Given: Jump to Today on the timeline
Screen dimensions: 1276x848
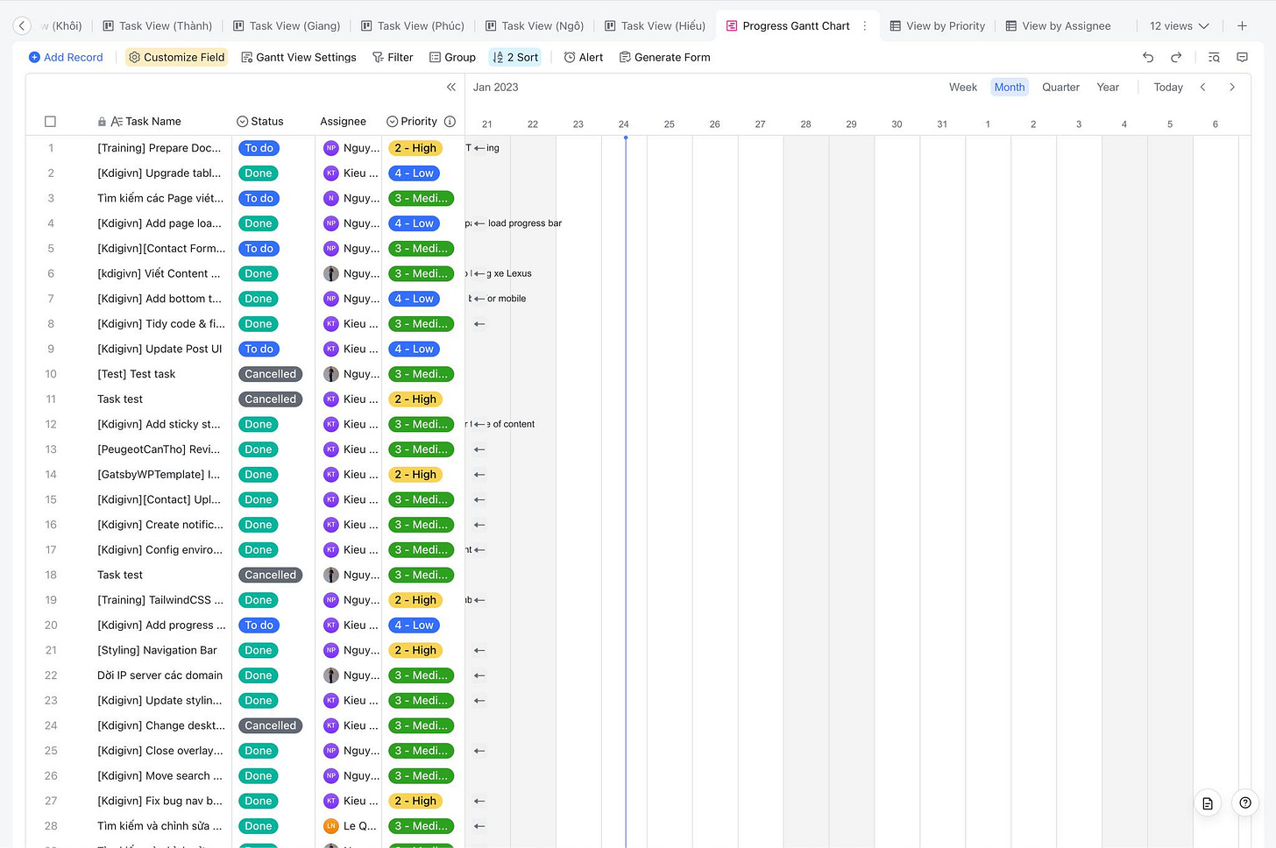Looking at the screenshot, I should coord(1168,87).
